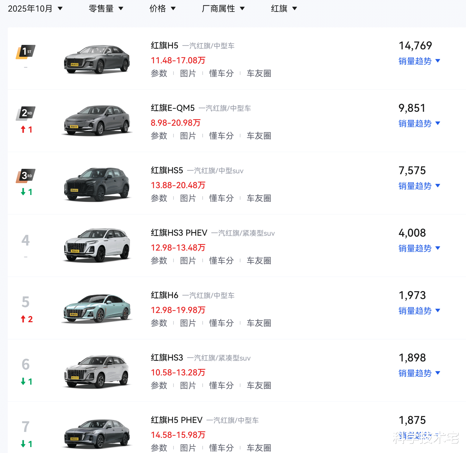Click red up arrow beside 红旗H6
Viewport: 466px width, 453px height.
click(x=23, y=319)
